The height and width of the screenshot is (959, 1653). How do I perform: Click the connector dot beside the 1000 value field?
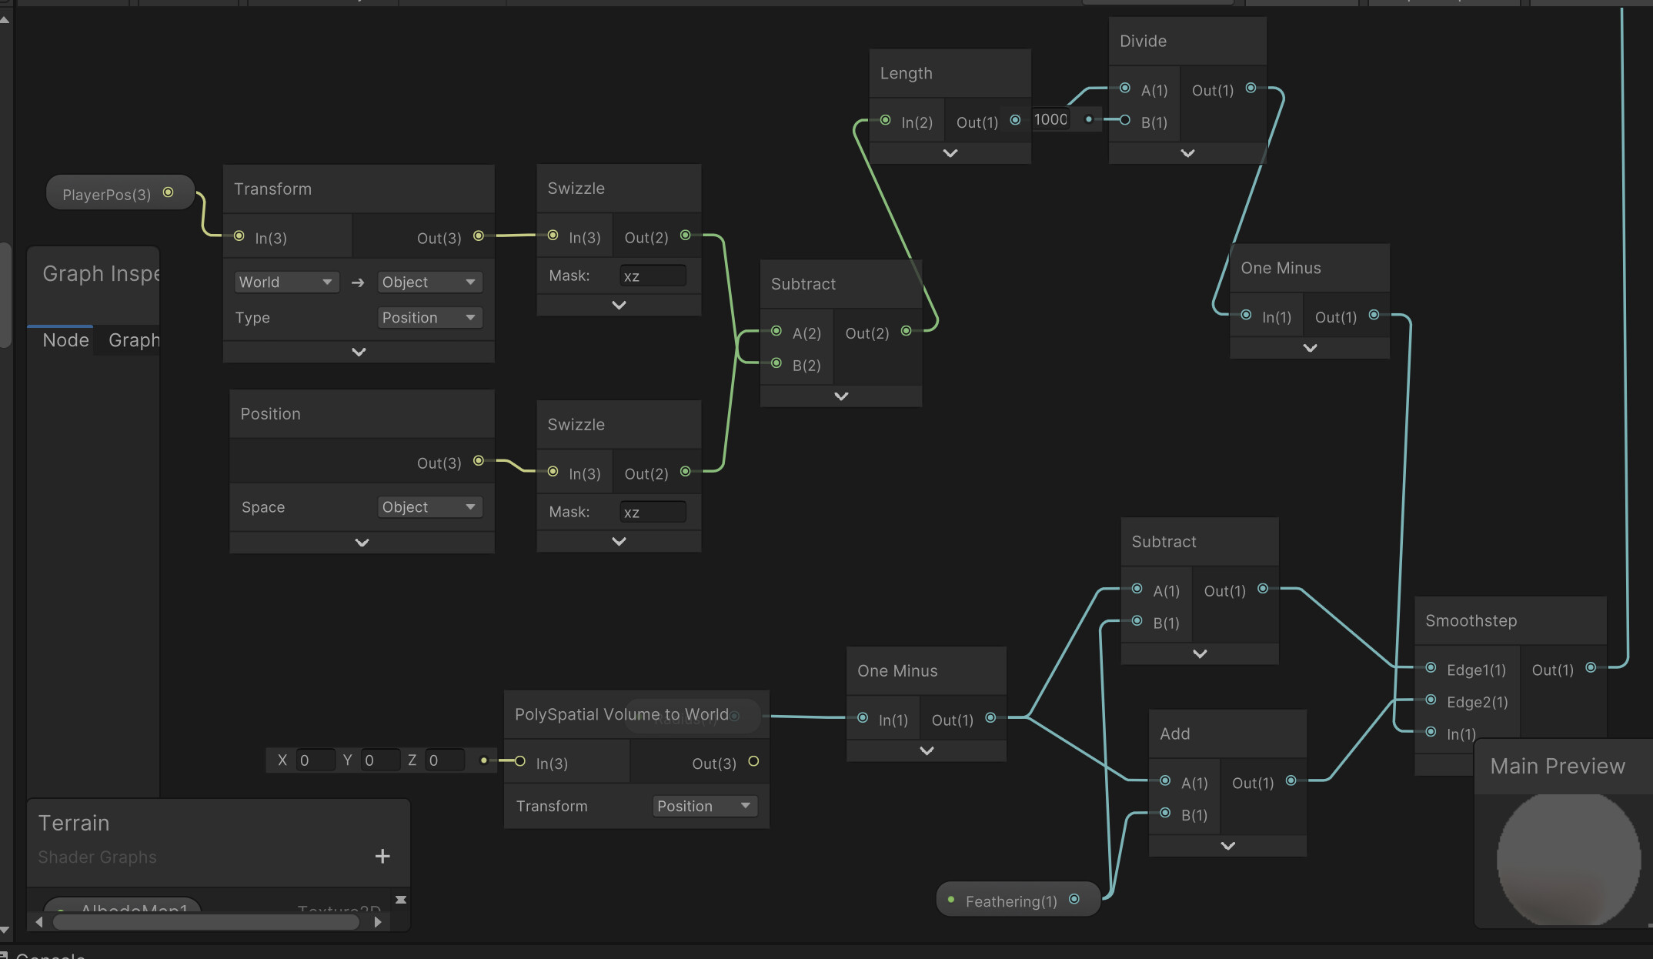pos(1088,119)
